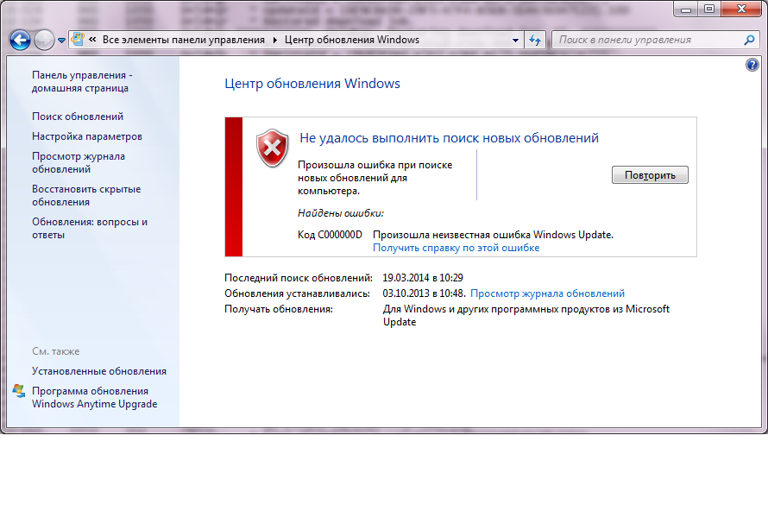Screen dimensions: 768x530
Task: Select error code text 'Код C000000D'
Action: pos(330,235)
